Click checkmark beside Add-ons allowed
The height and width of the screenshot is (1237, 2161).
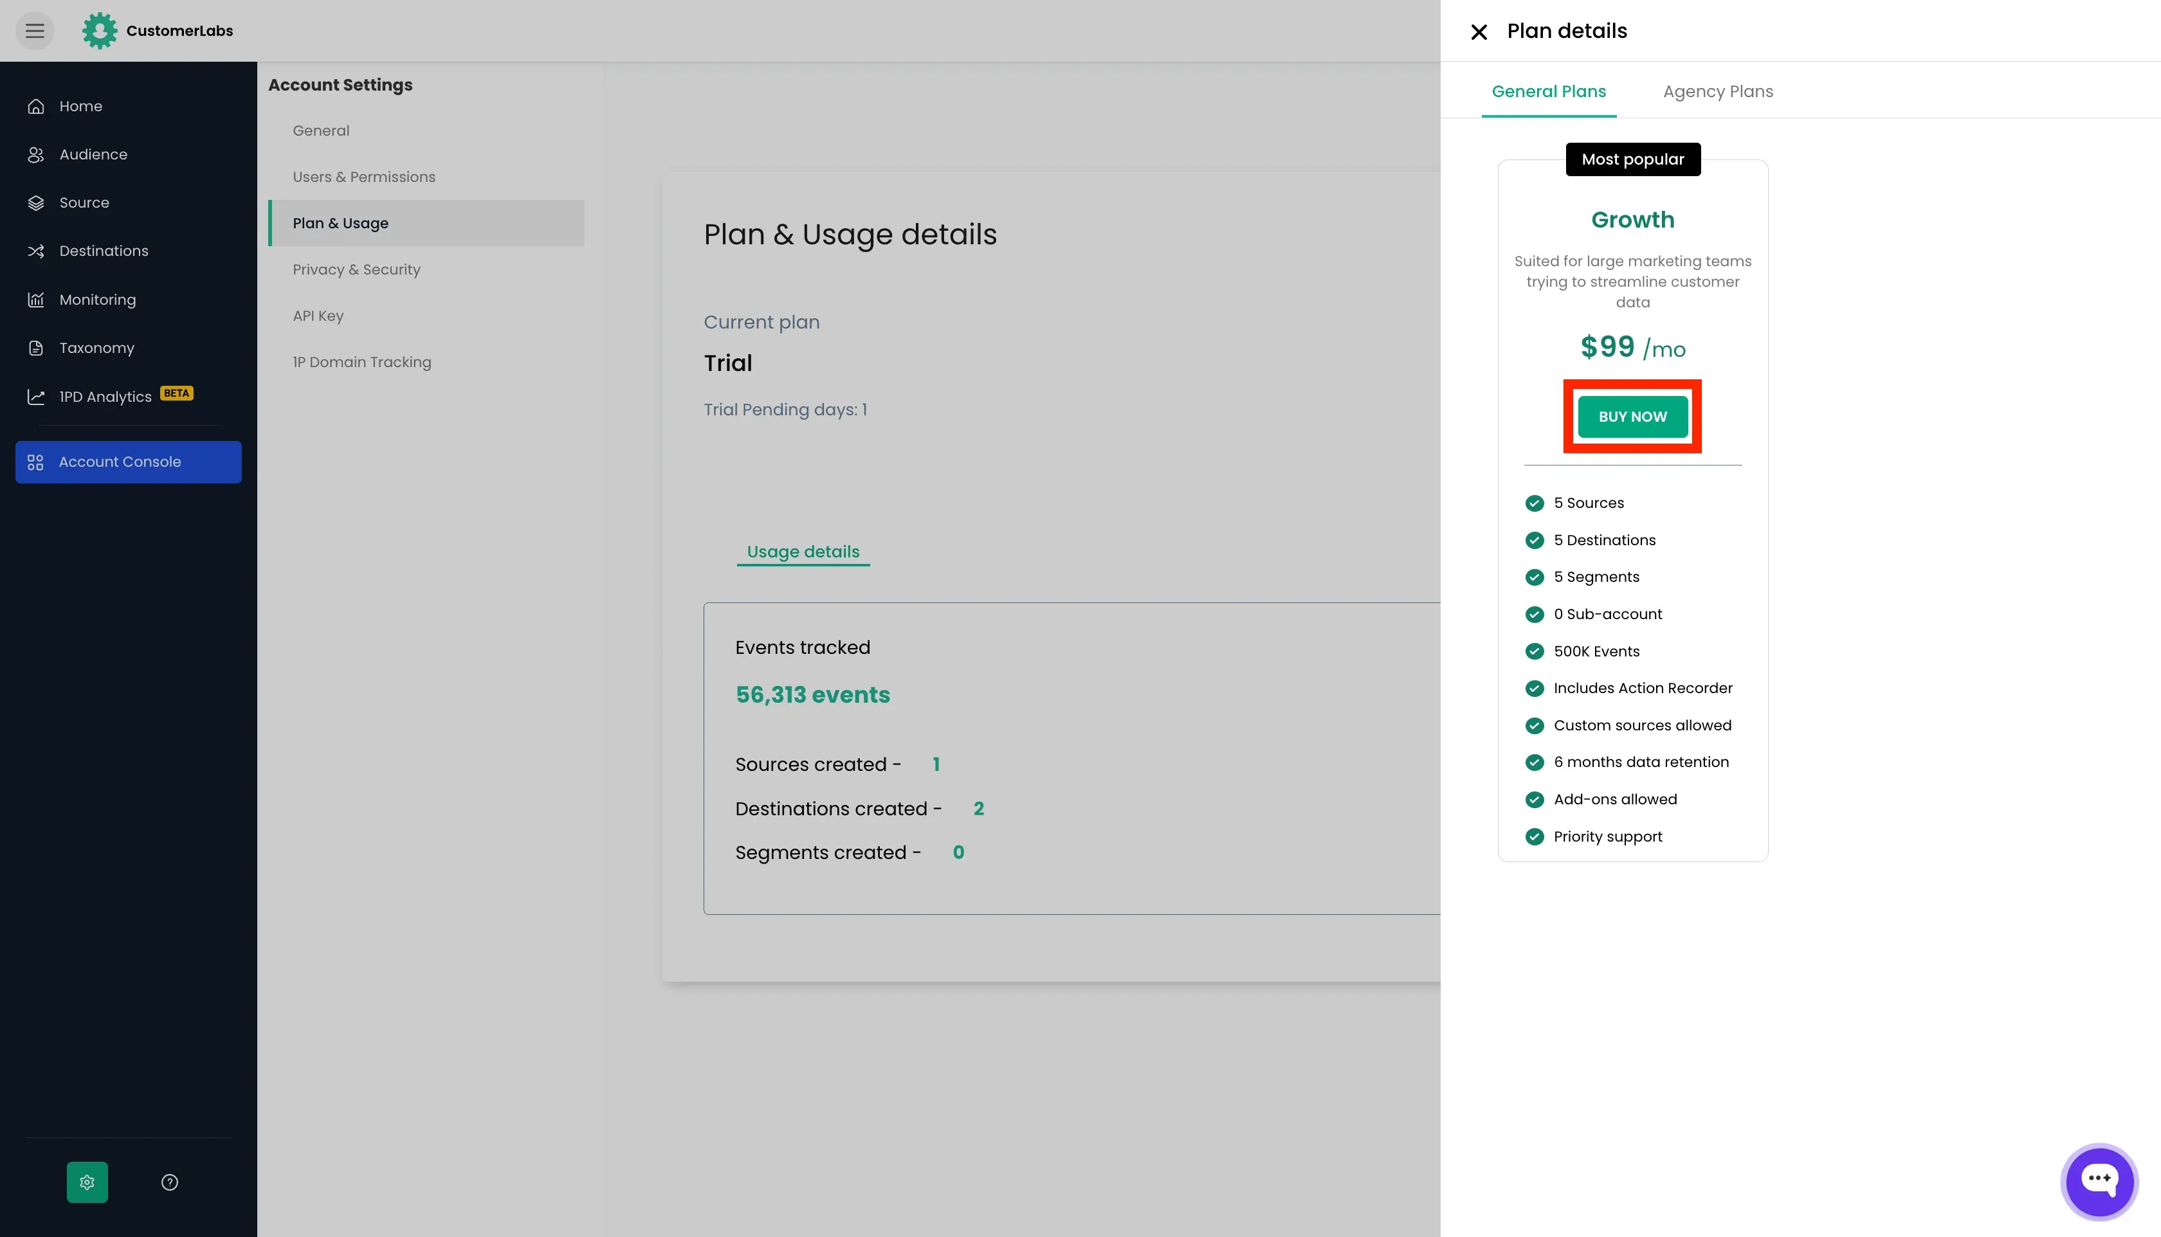click(x=1535, y=799)
